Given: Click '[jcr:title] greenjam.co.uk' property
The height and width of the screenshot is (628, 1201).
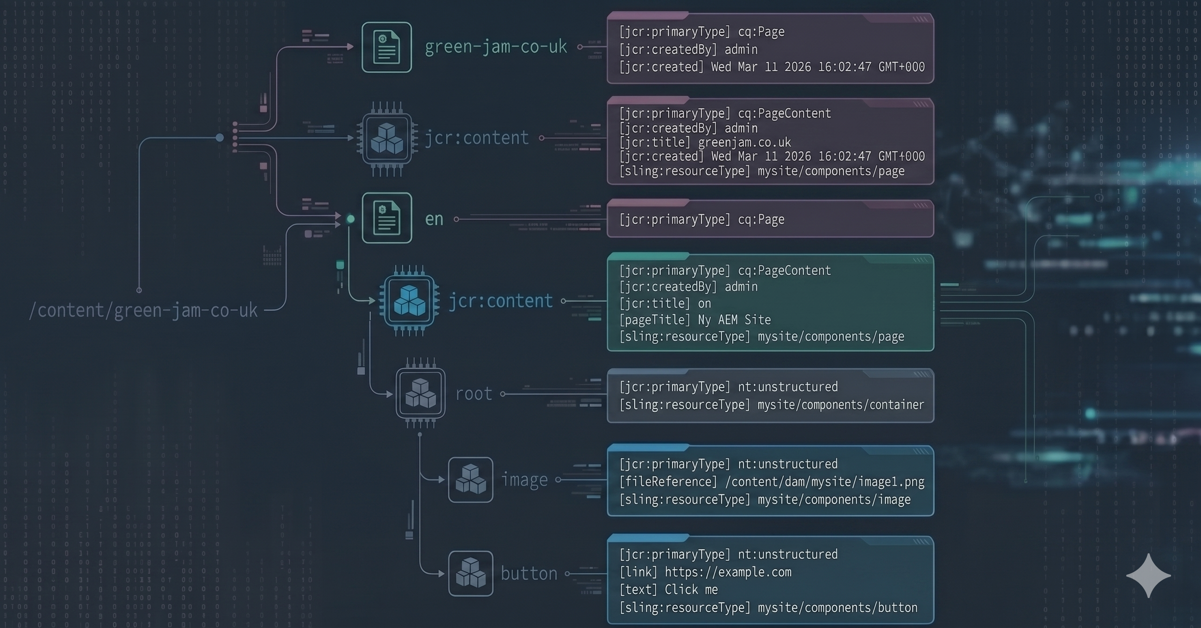Looking at the screenshot, I should click(705, 142).
